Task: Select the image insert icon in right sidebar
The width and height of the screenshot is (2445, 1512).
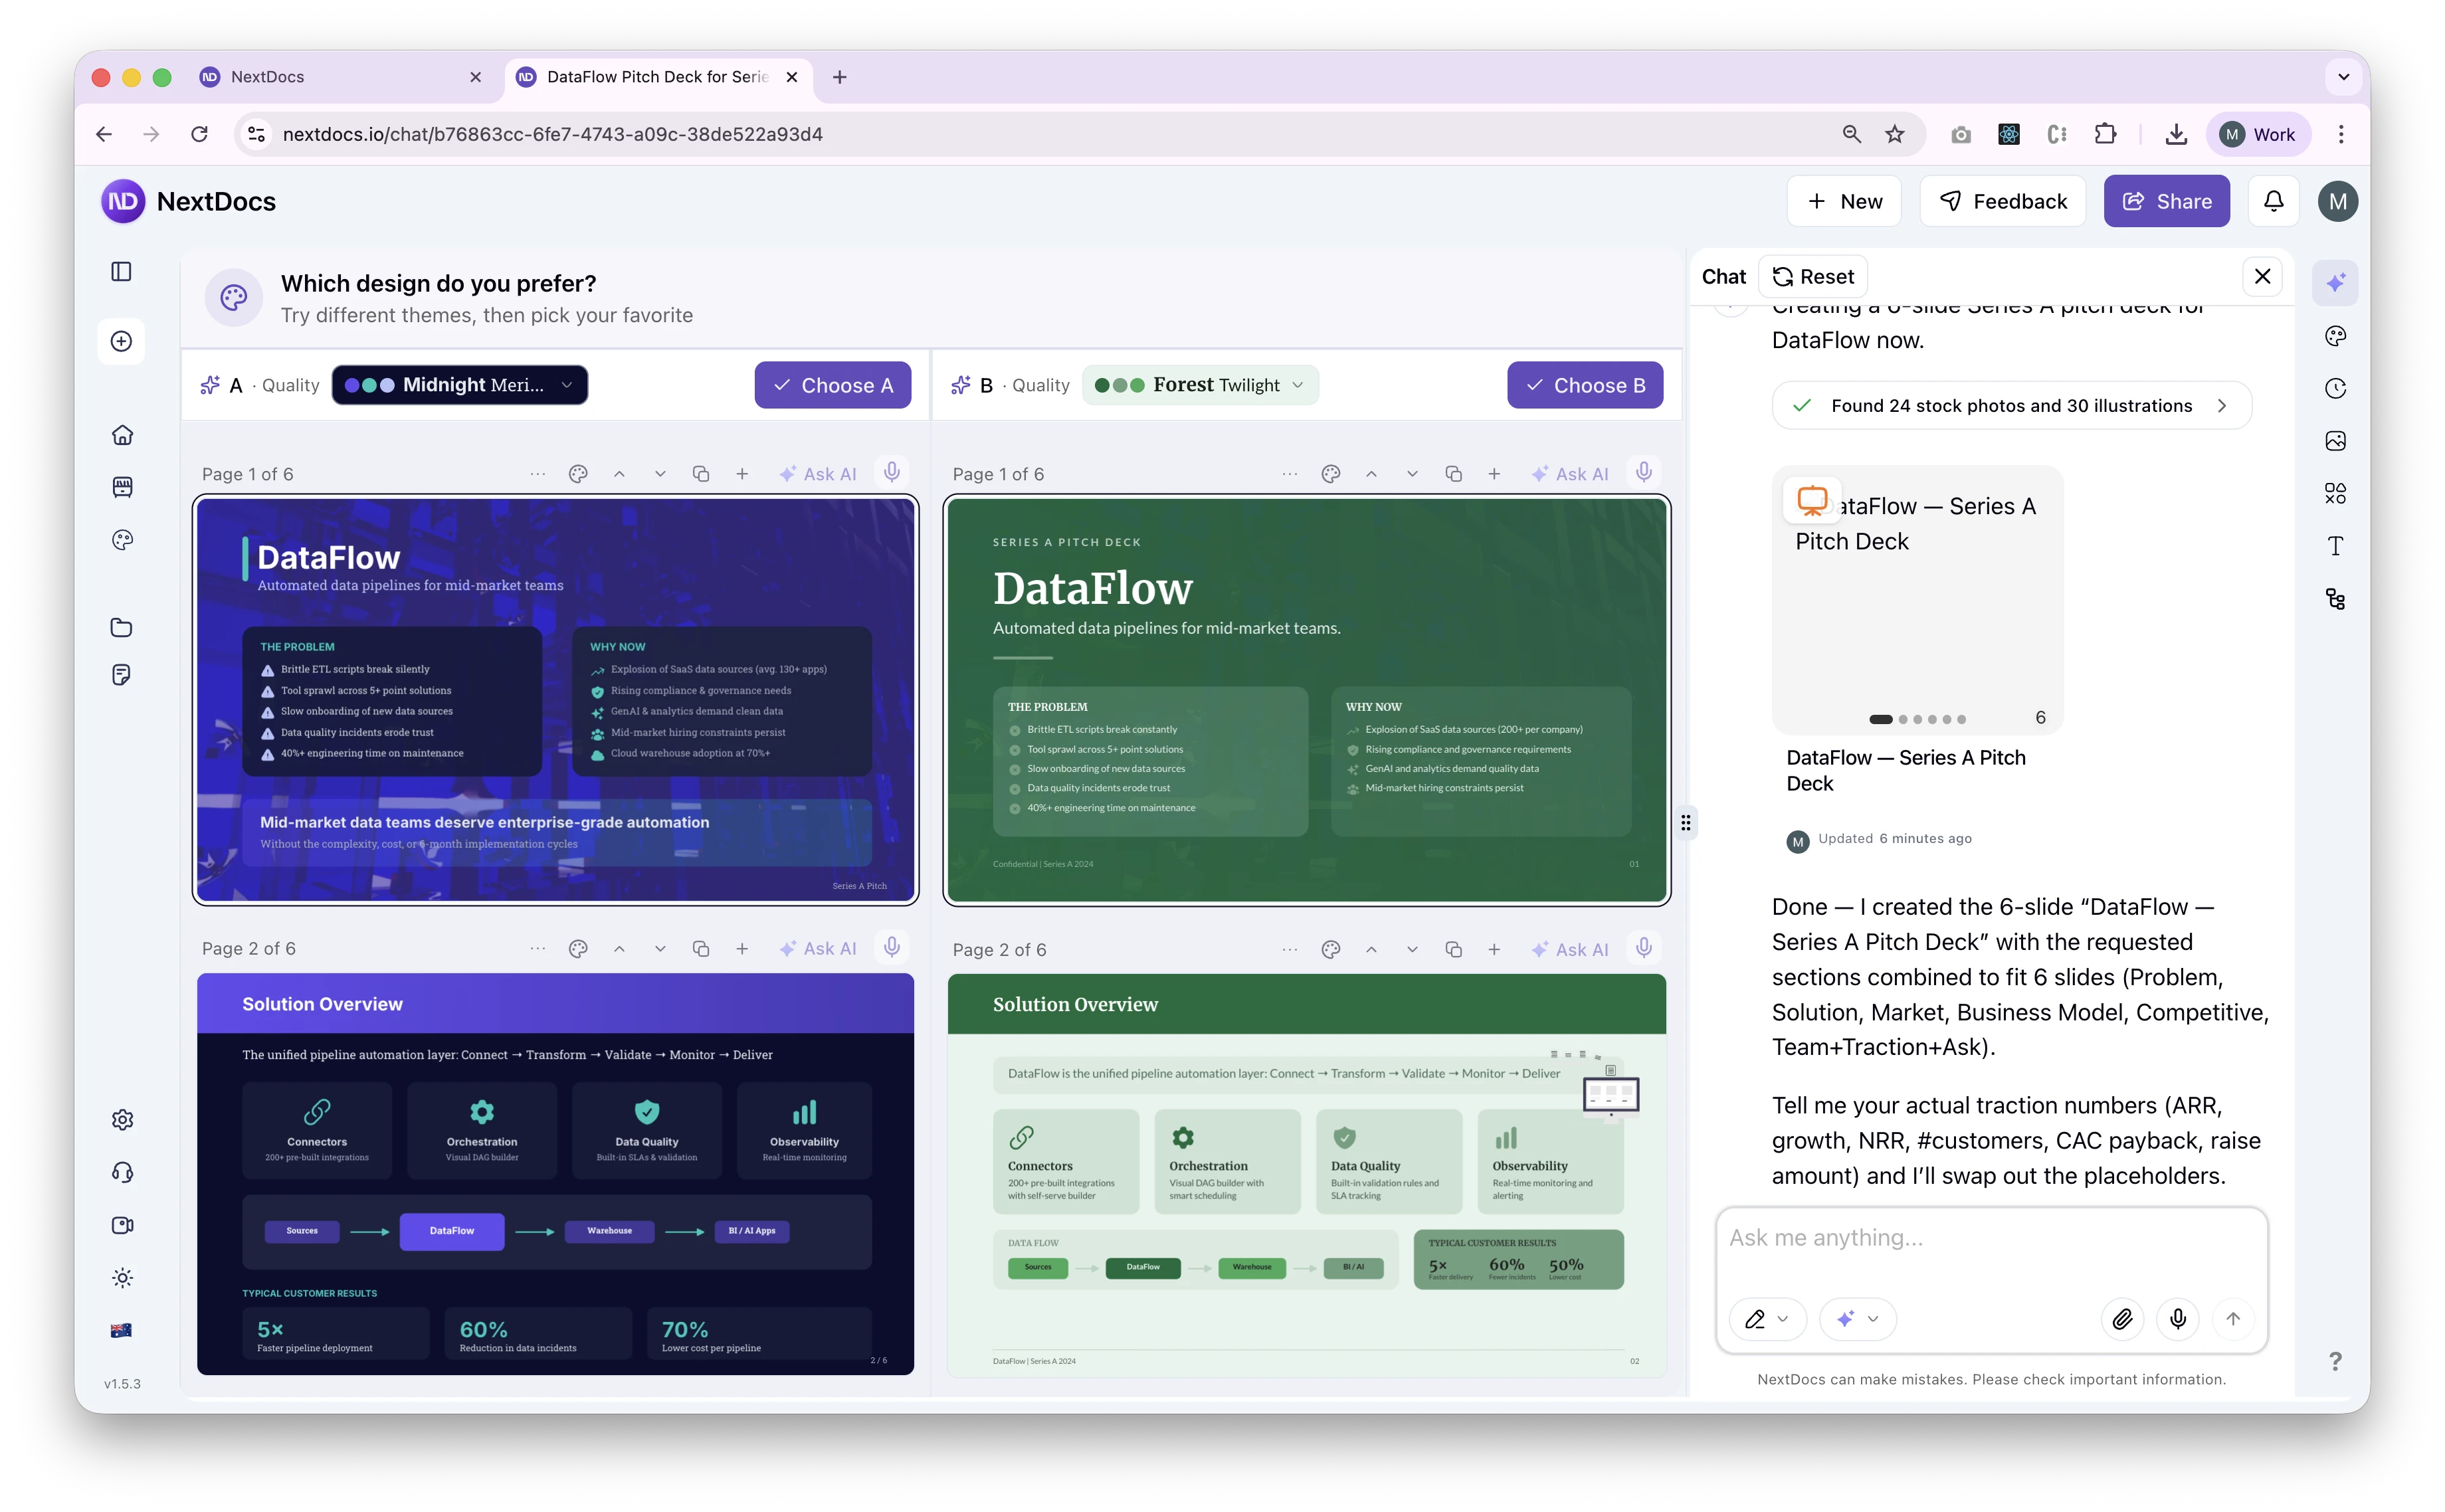Action: point(2336,440)
